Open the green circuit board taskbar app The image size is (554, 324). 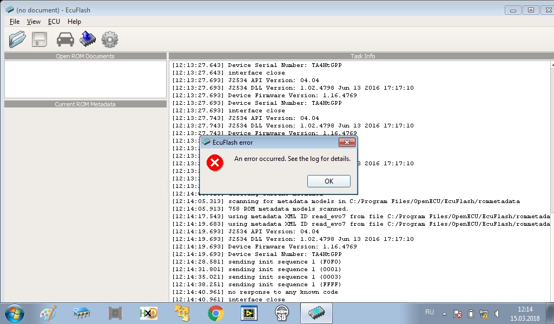point(115,313)
